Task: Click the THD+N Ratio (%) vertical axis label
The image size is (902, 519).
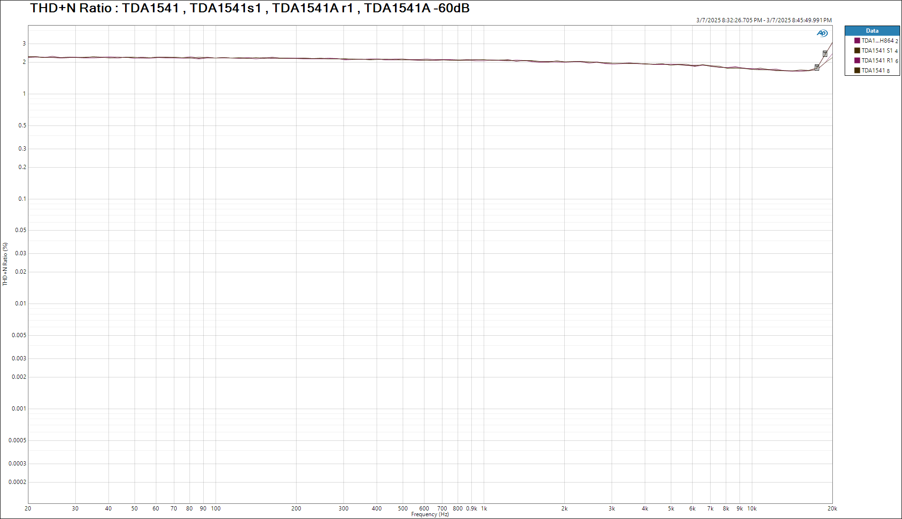Action: point(5,264)
